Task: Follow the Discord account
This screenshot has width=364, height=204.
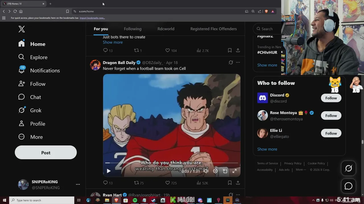Action: 331,98
